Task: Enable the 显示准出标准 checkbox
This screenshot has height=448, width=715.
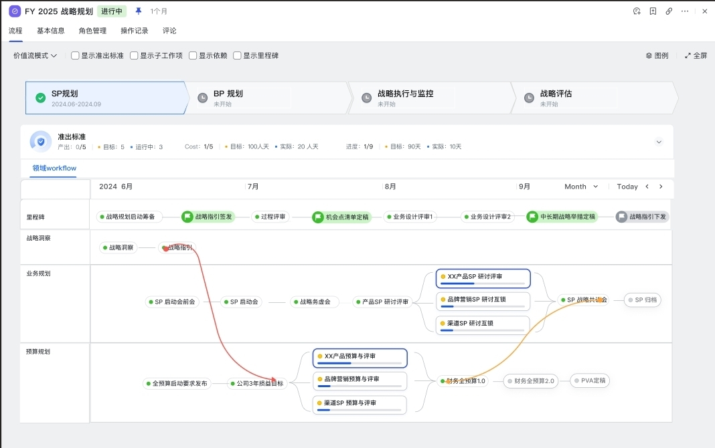Action: click(75, 55)
